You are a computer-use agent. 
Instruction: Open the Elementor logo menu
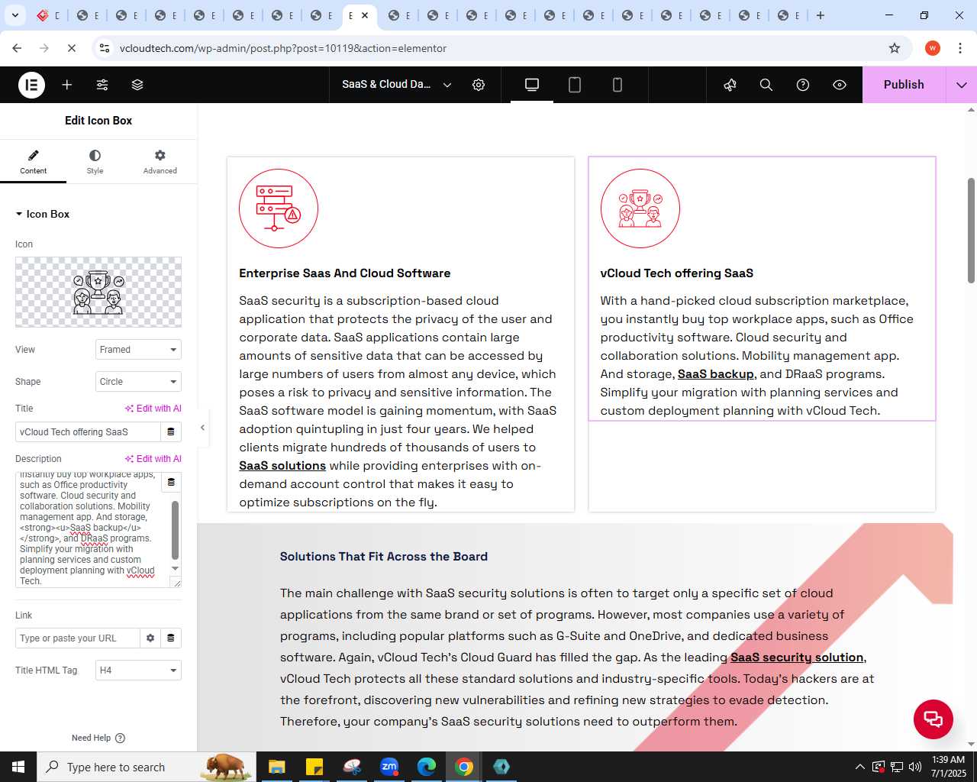(31, 85)
